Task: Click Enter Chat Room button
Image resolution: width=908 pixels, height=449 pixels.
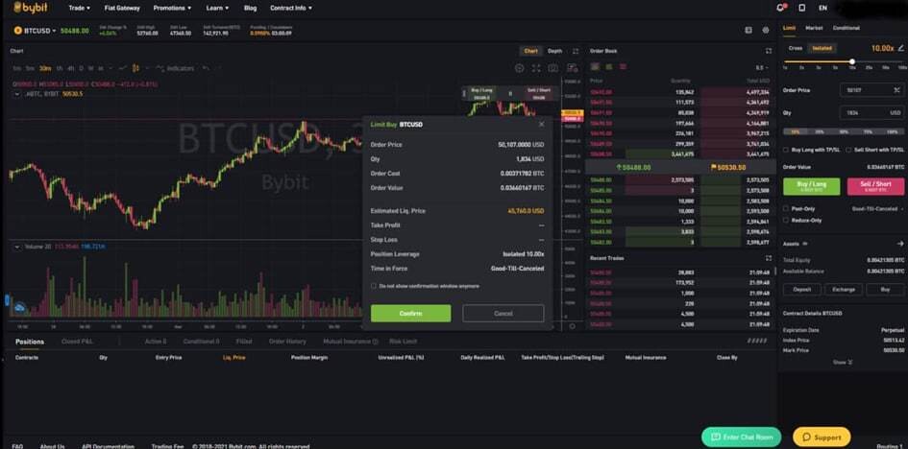Action: click(x=741, y=437)
